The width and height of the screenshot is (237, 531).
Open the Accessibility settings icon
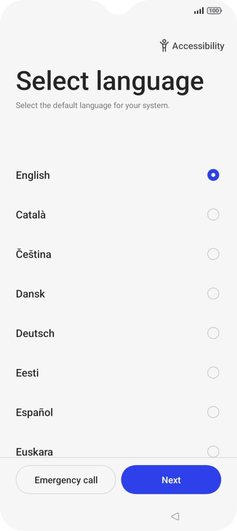(x=164, y=46)
